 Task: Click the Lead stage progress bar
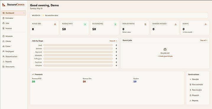pos(78,45)
